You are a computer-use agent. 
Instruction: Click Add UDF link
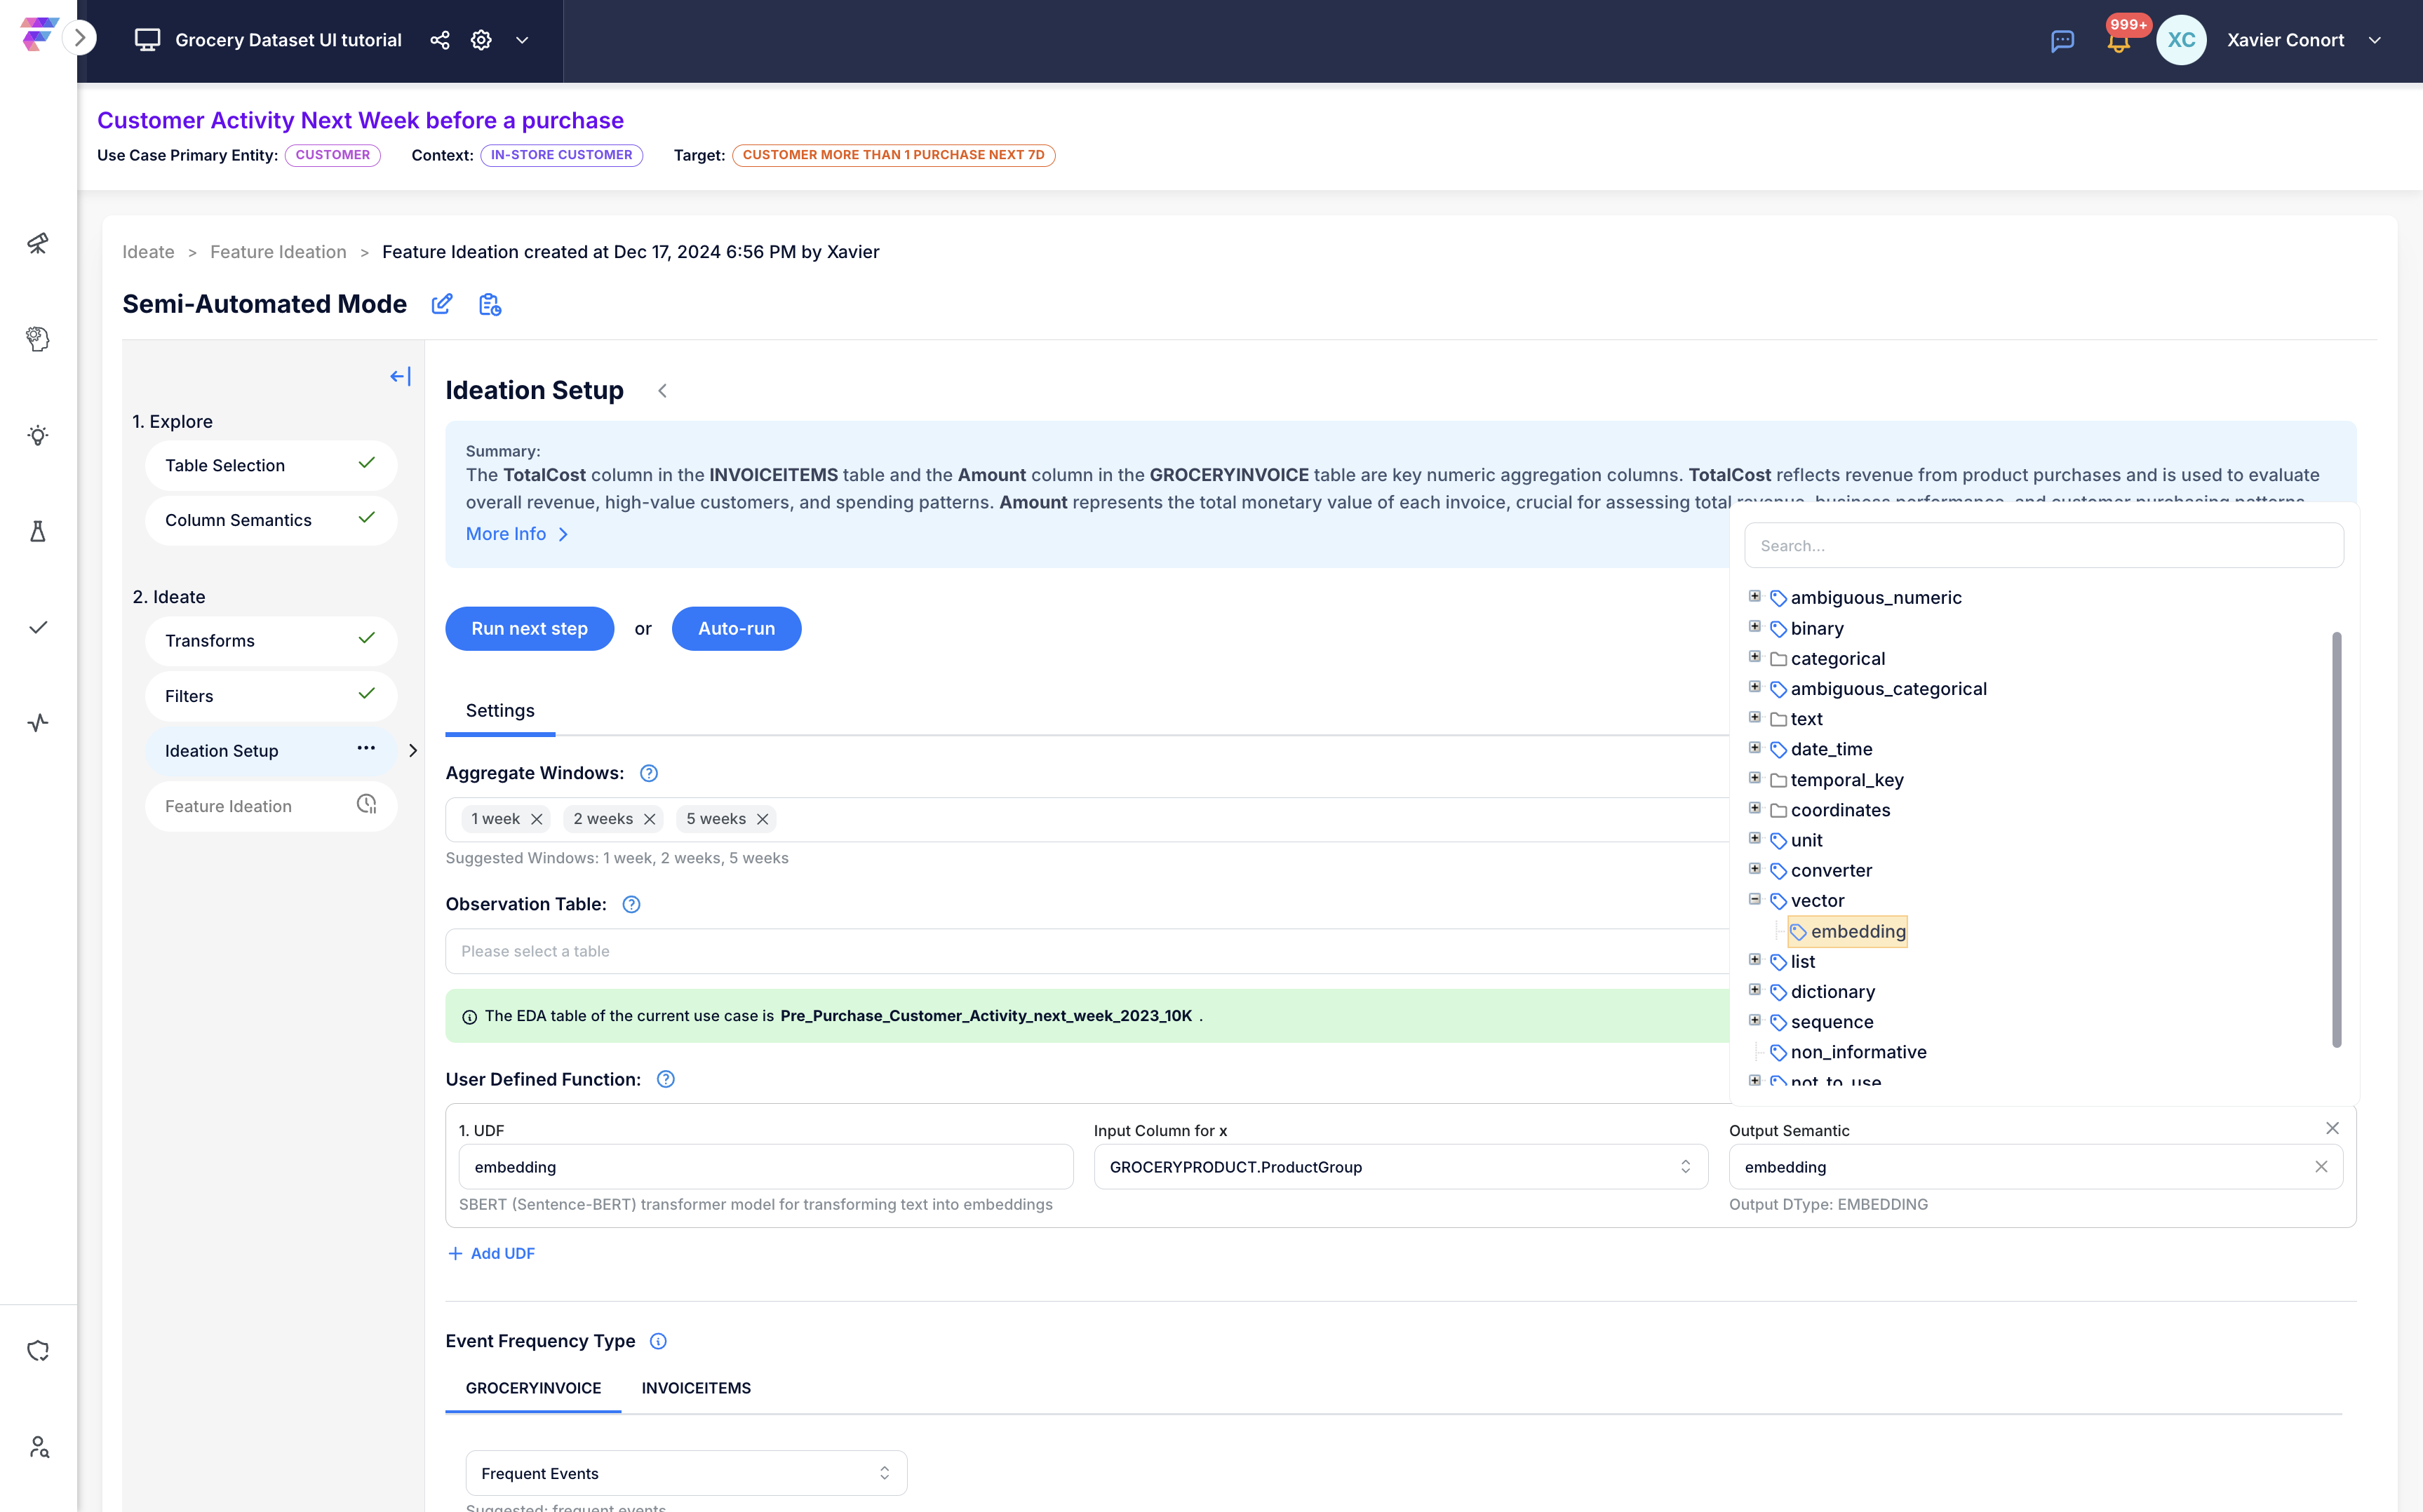(491, 1253)
